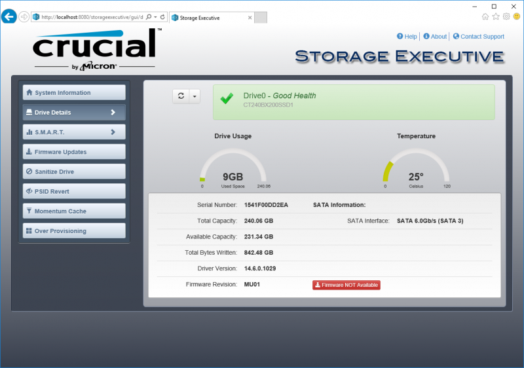Click the browser Back arrow button
Viewport: 524px width, 368px height.
coord(9,16)
